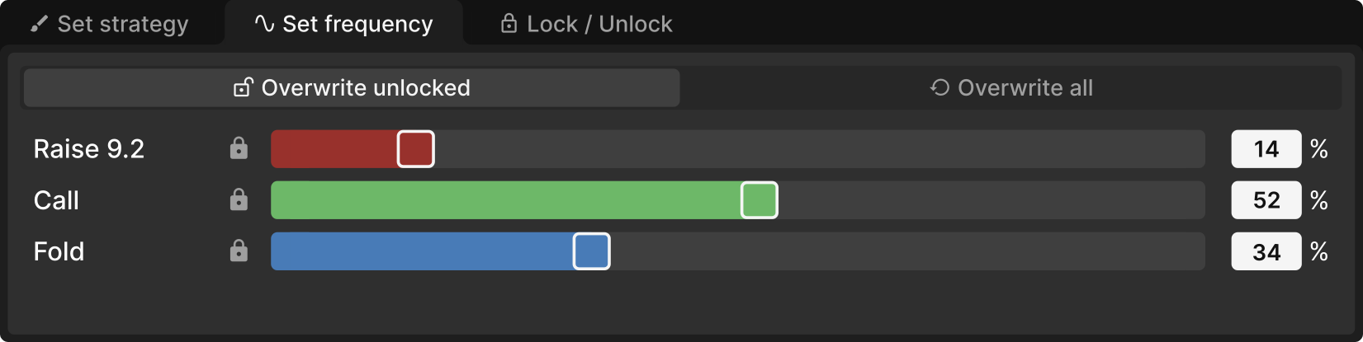Click the green Call slider handle
The image size is (1363, 342).
point(759,200)
